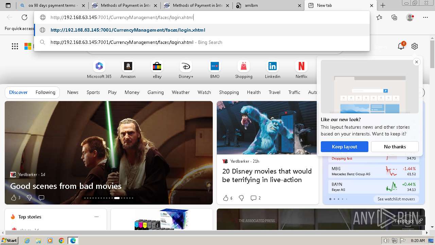This screenshot has height=245, width=435.
Task: Open Watch category
Action: 204,92
